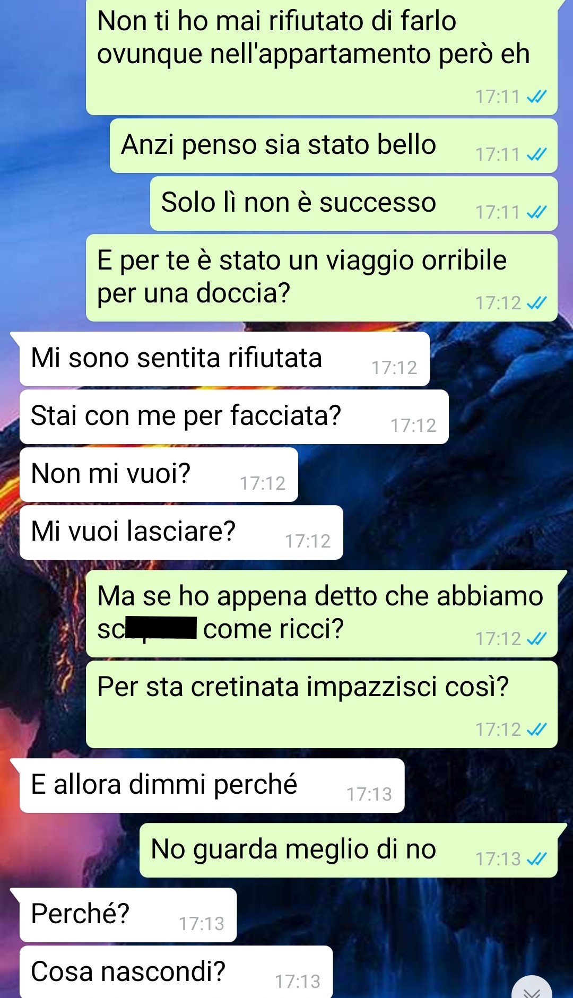Tap the 'Perché?' message bubble
This screenshot has height=998, width=573.
pos(128,915)
